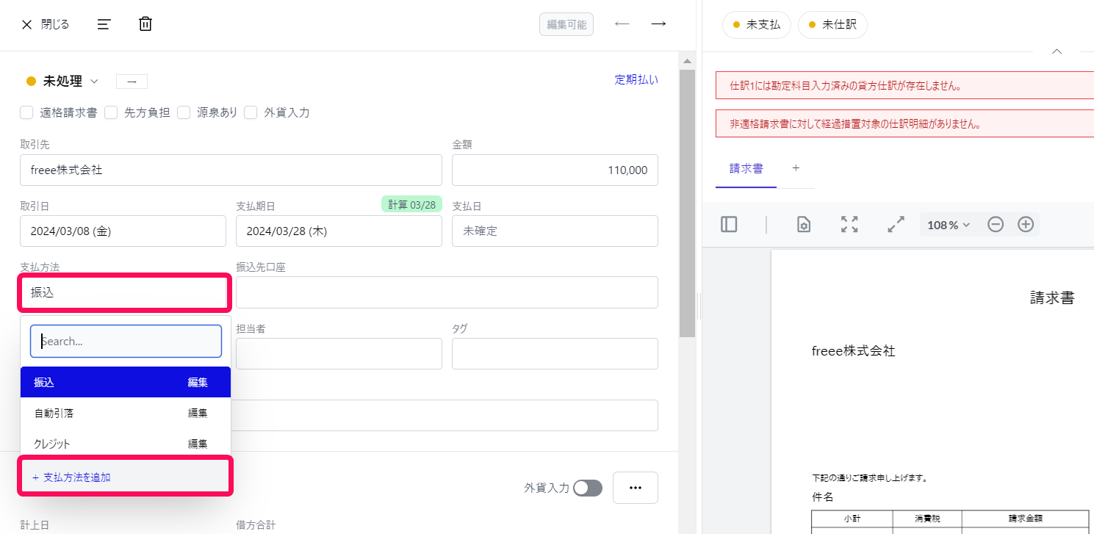Add a new document tab with plus
The image size is (1094, 534).
[x=796, y=168]
